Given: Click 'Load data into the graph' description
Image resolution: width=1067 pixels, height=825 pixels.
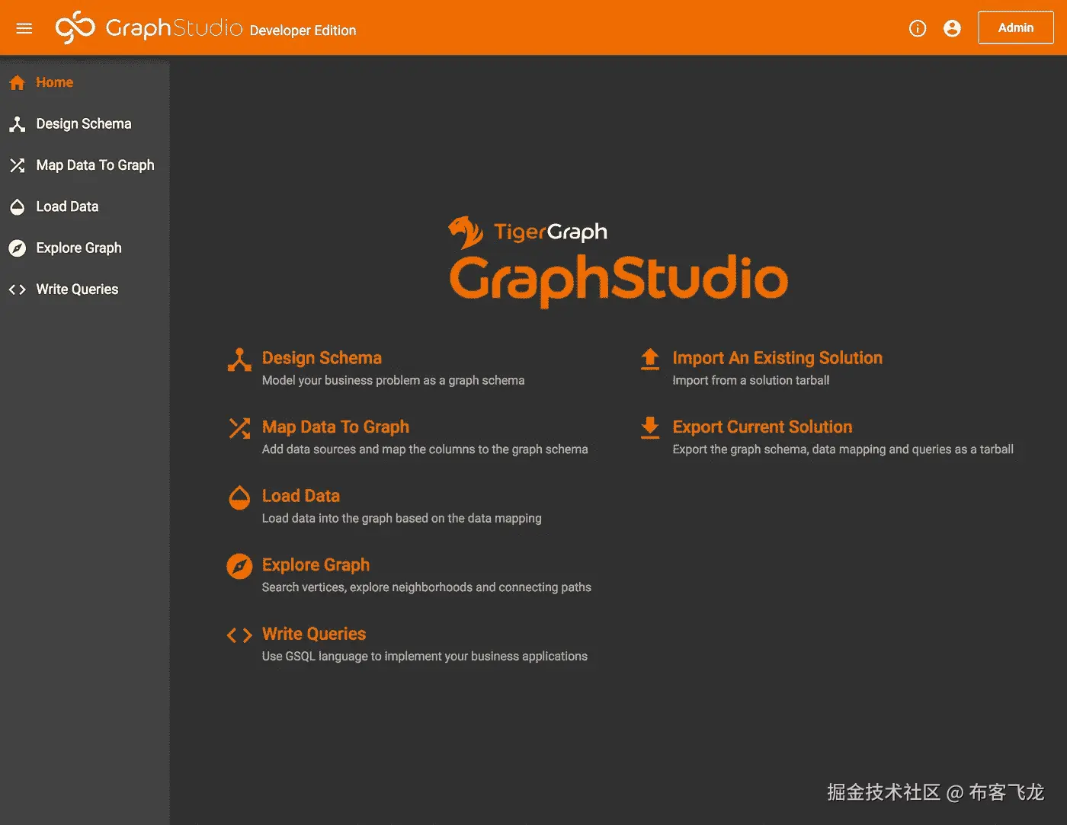Looking at the screenshot, I should (402, 518).
